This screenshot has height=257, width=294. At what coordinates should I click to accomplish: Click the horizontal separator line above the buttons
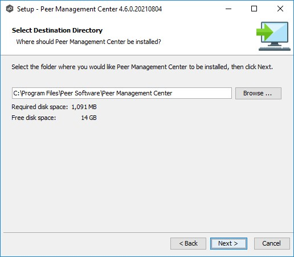148,232
